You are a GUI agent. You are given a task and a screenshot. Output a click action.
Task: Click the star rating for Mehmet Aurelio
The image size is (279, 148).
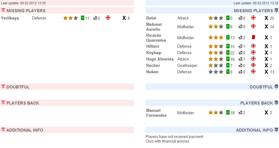216,27
